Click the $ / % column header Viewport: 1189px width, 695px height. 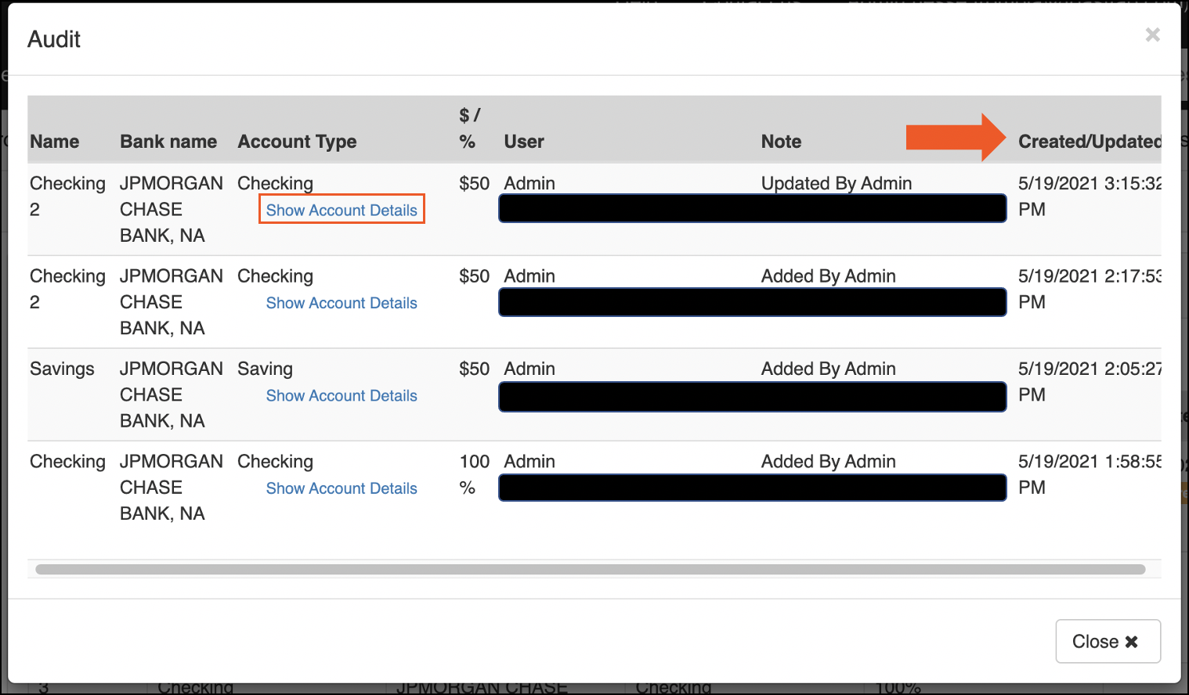pyautogui.click(x=468, y=128)
